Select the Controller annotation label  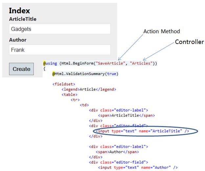click(189, 42)
